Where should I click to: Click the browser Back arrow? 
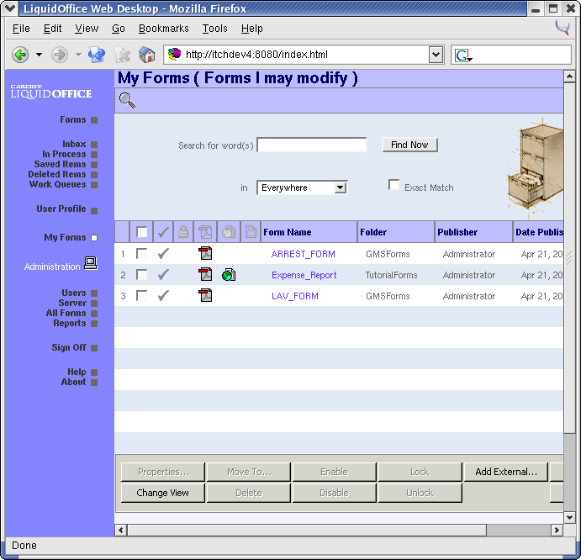coord(20,55)
